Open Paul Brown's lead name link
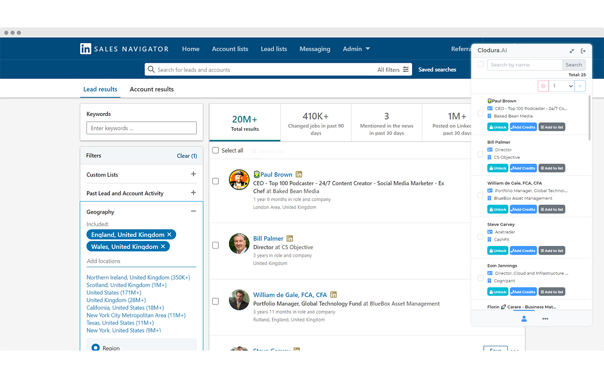Image resolution: width=604 pixels, height=378 pixels. 276,174
